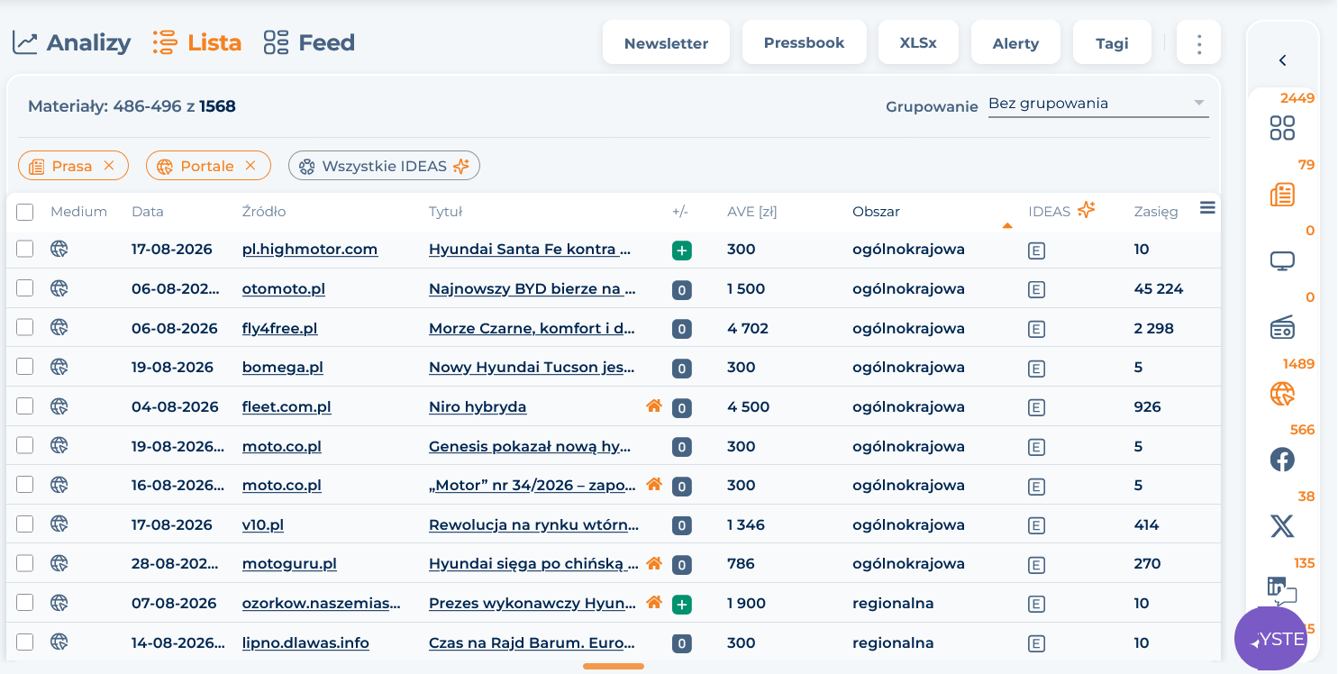1338x674 pixels.
Task: Open the Alerty button
Action: (1015, 42)
